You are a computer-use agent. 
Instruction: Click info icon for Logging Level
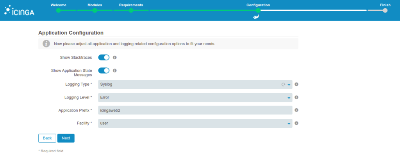(x=296, y=97)
